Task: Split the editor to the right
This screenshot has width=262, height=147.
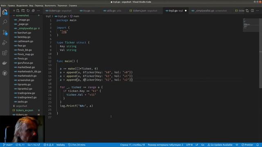Action: point(252,11)
